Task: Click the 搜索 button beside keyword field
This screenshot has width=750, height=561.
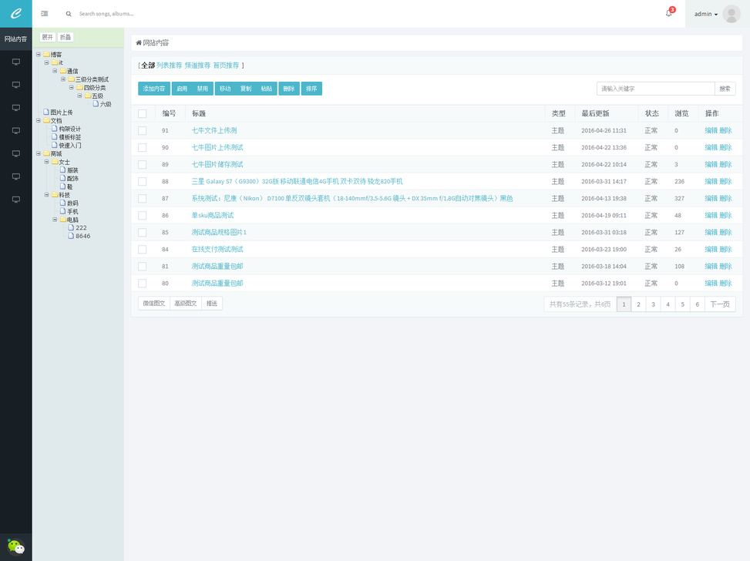Action: [725, 89]
